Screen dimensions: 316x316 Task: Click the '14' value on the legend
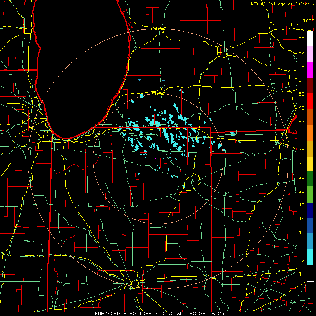tap(302, 219)
